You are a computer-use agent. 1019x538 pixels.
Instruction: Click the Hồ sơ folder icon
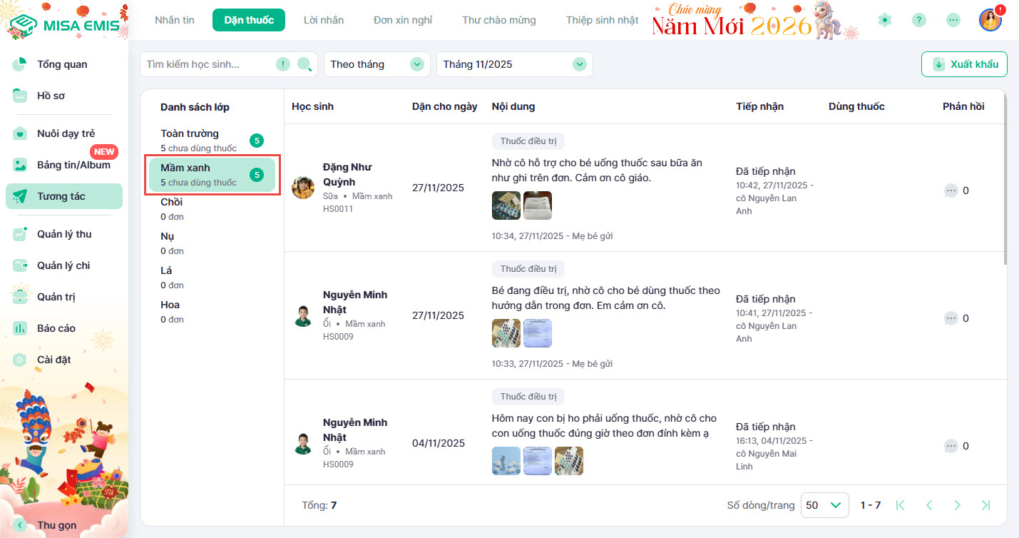tap(20, 96)
